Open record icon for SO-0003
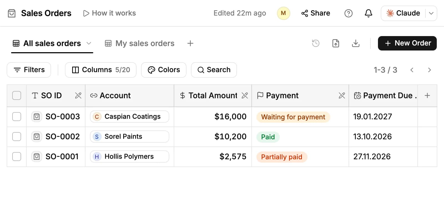 [37, 117]
